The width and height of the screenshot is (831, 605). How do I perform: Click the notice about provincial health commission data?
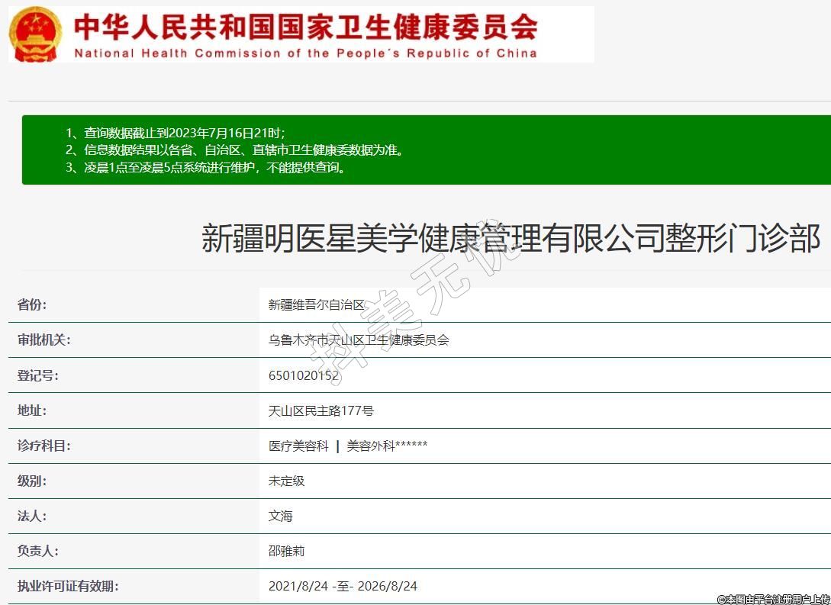pos(234,150)
